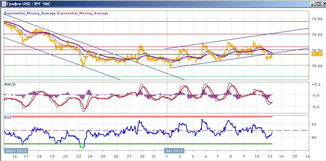Viewport: 326px width, 161px height.
Task: Click the window title 'График USD /JPY ЧАС'
Action: point(29,4)
